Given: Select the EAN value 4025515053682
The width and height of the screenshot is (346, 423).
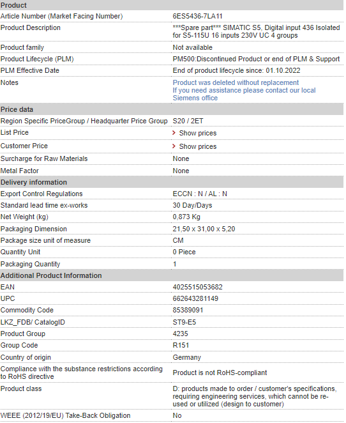Looking at the screenshot, I should point(197,287).
